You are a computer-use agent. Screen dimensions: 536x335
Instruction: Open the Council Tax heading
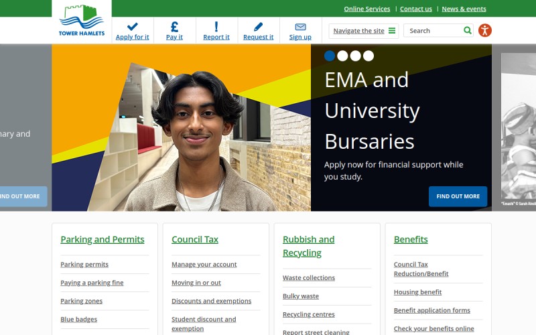195,239
